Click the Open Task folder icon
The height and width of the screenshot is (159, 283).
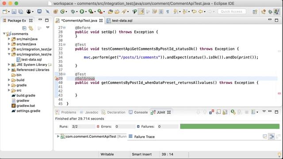[x=117, y=11]
